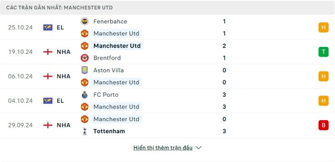Screen dimensions: 335x162
Task: Click the FC Porto club crest
Action: 85,95
